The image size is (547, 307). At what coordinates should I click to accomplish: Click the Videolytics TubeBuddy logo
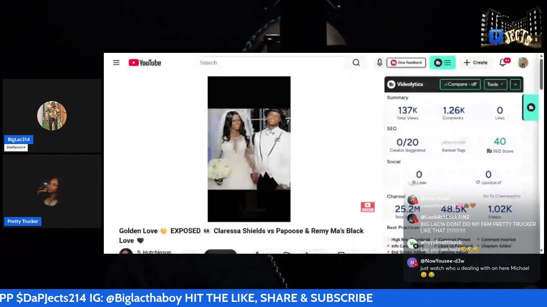(x=391, y=84)
